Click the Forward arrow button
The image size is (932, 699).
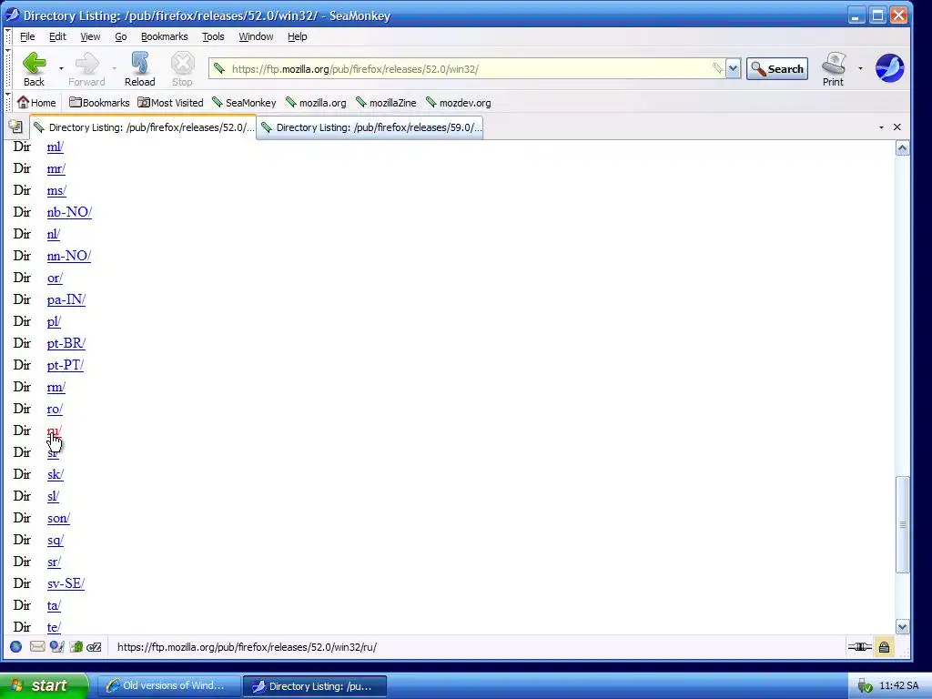click(86, 69)
